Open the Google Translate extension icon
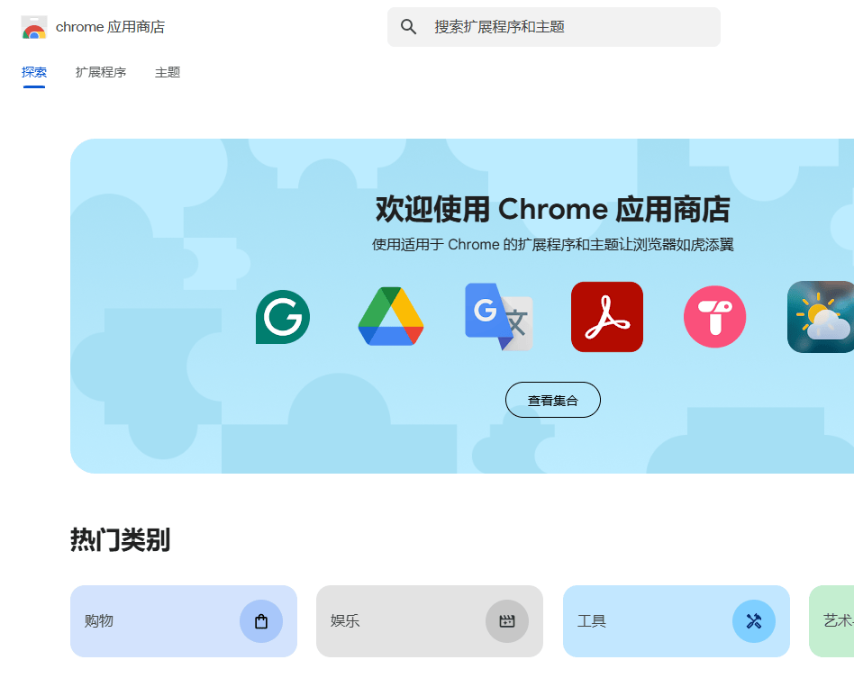Image resolution: width=854 pixels, height=687 pixels. [x=498, y=317]
